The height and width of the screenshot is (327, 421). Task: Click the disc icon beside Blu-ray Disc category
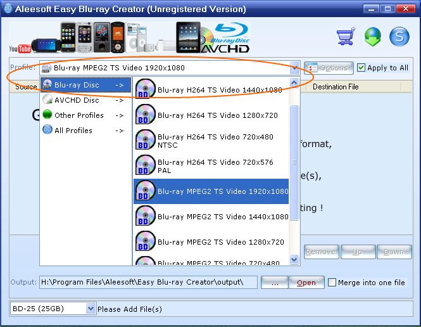click(x=47, y=84)
